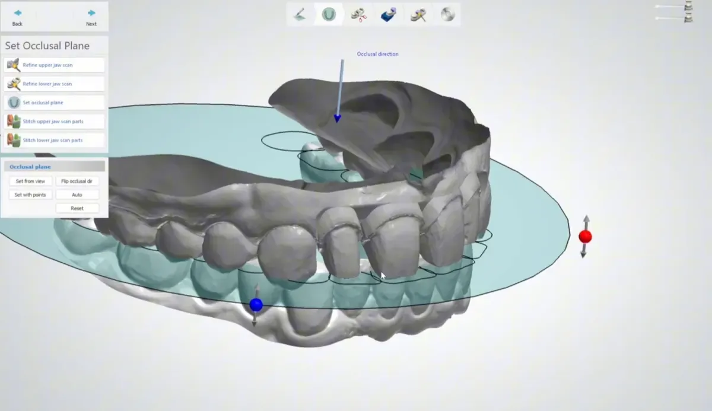712x411 pixels.
Task: Open the Refine upper jaw scan step
Action: [54, 65]
